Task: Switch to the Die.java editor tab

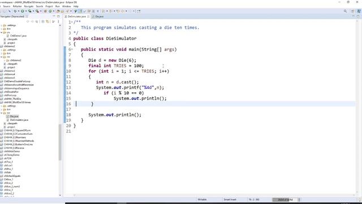Action: pyautogui.click(x=100, y=16)
